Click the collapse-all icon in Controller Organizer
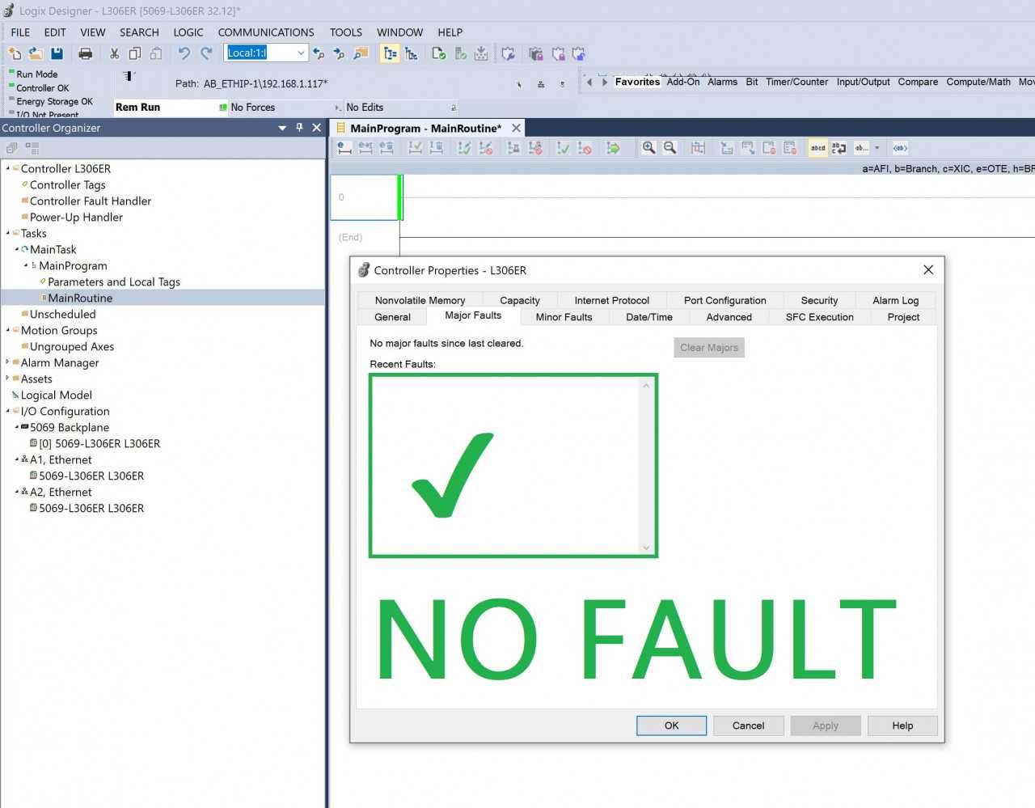1035x808 pixels. (x=11, y=148)
